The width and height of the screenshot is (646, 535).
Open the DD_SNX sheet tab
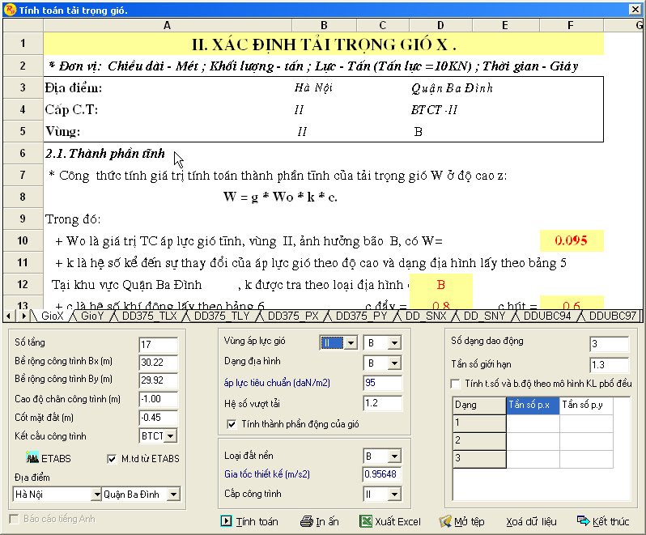click(426, 316)
